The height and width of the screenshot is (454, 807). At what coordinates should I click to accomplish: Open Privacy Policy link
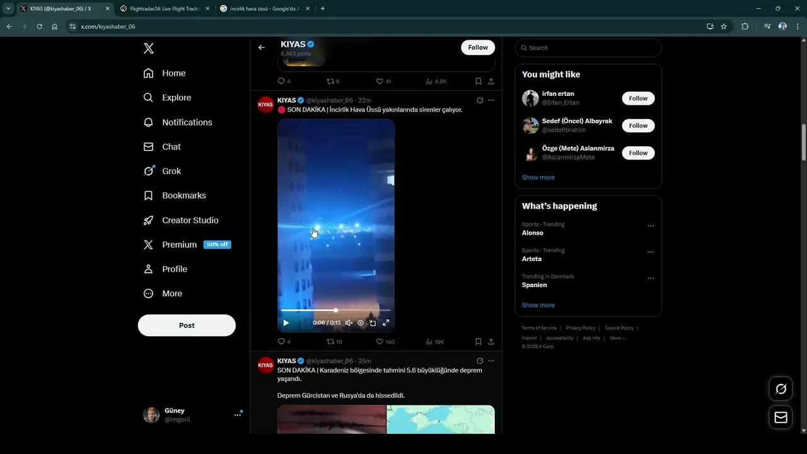(x=581, y=328)
